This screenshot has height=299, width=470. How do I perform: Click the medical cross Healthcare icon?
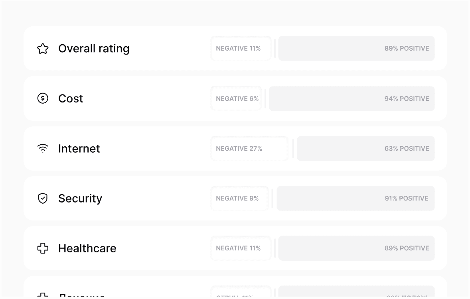click(43, 248)
